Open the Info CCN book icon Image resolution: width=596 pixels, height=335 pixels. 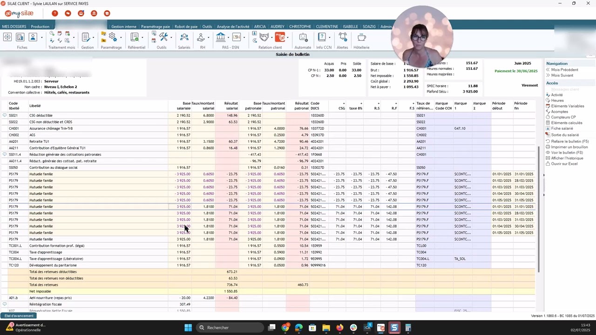pyautogui.click(x=322, y=37)
